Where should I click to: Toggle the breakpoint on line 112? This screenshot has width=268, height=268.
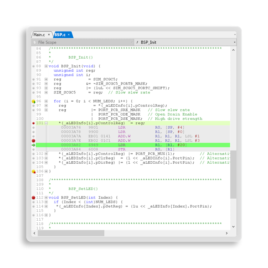(x=33, y=198)
